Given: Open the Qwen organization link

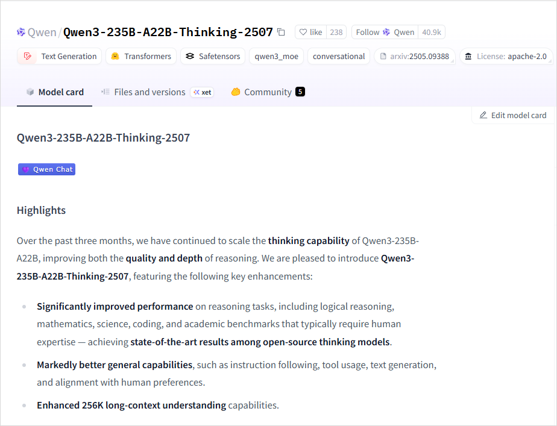Looking at the screenshot, I should 42,33.
